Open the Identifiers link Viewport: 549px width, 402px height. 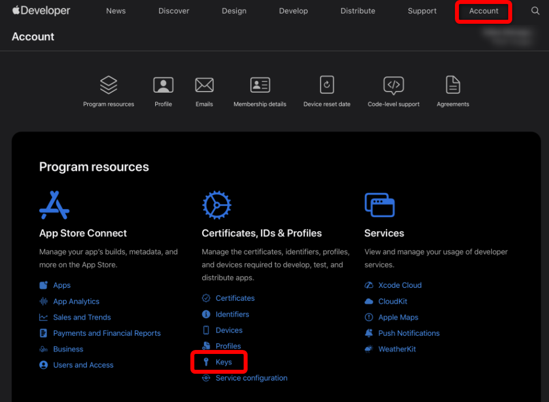pos(232,314)
